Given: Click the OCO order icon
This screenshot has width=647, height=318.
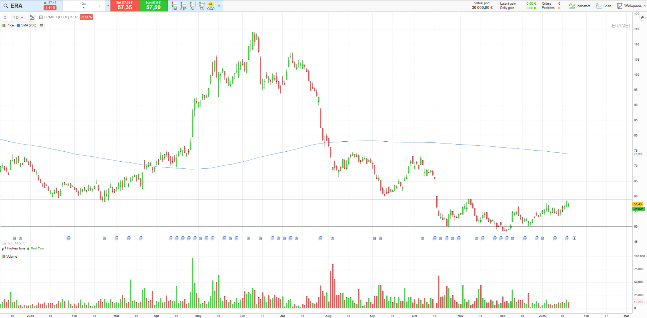Looking at the screenshot, I should click(x=211, y=6).
